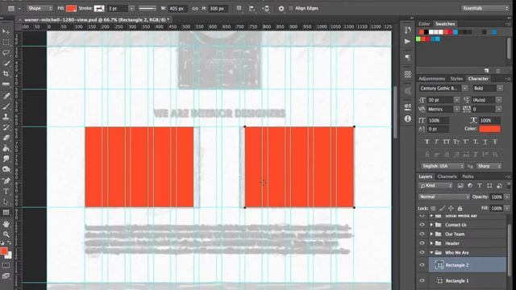The width and height of the screenshot is (516, 290).
Task: Switch to the Styles tab
Action: pyautogui.click(x=456, y=79)
